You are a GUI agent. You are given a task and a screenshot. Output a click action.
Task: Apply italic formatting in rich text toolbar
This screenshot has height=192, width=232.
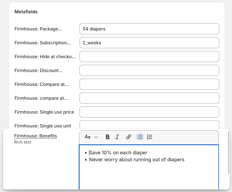(x=117, y=137)
